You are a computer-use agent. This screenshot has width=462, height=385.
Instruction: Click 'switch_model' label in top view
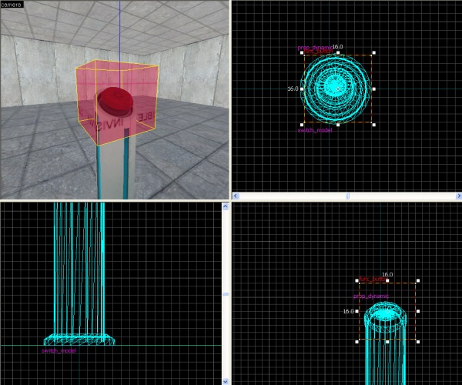[315, 130]
